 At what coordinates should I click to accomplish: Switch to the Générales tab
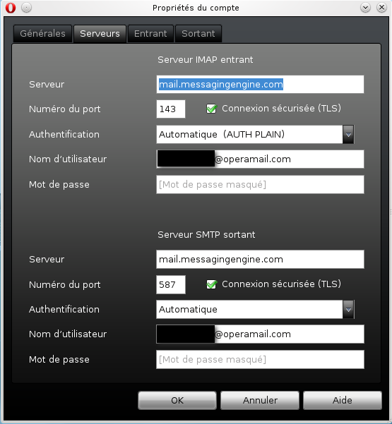pos(43,34)
